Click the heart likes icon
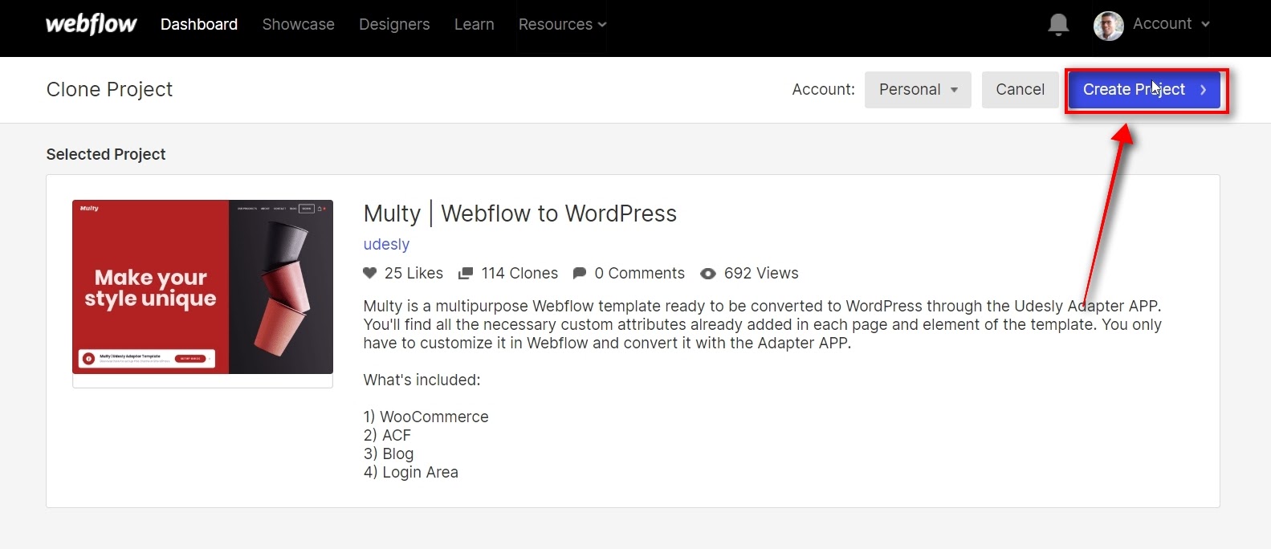Viewport: 1271px width, 549px height. point(369,273)
